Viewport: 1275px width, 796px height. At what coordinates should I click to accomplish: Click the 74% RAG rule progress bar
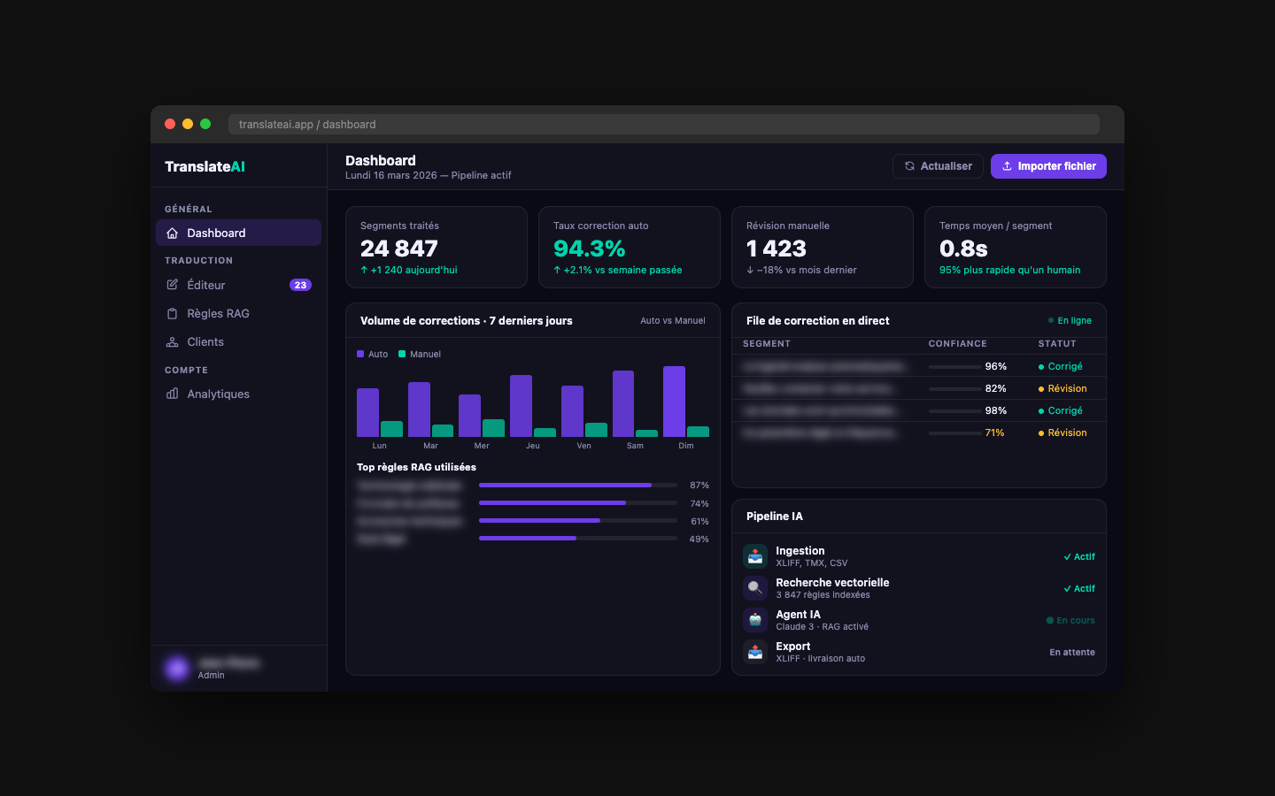(578, 503)
